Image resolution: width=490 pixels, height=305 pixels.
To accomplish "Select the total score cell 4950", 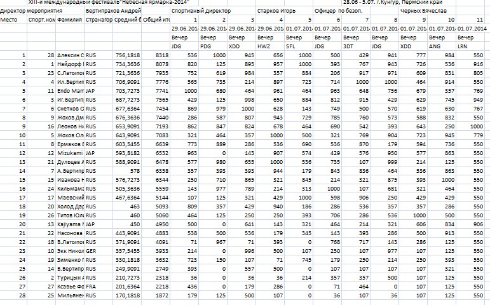I will pyautogui.click(x=156, y=224).
